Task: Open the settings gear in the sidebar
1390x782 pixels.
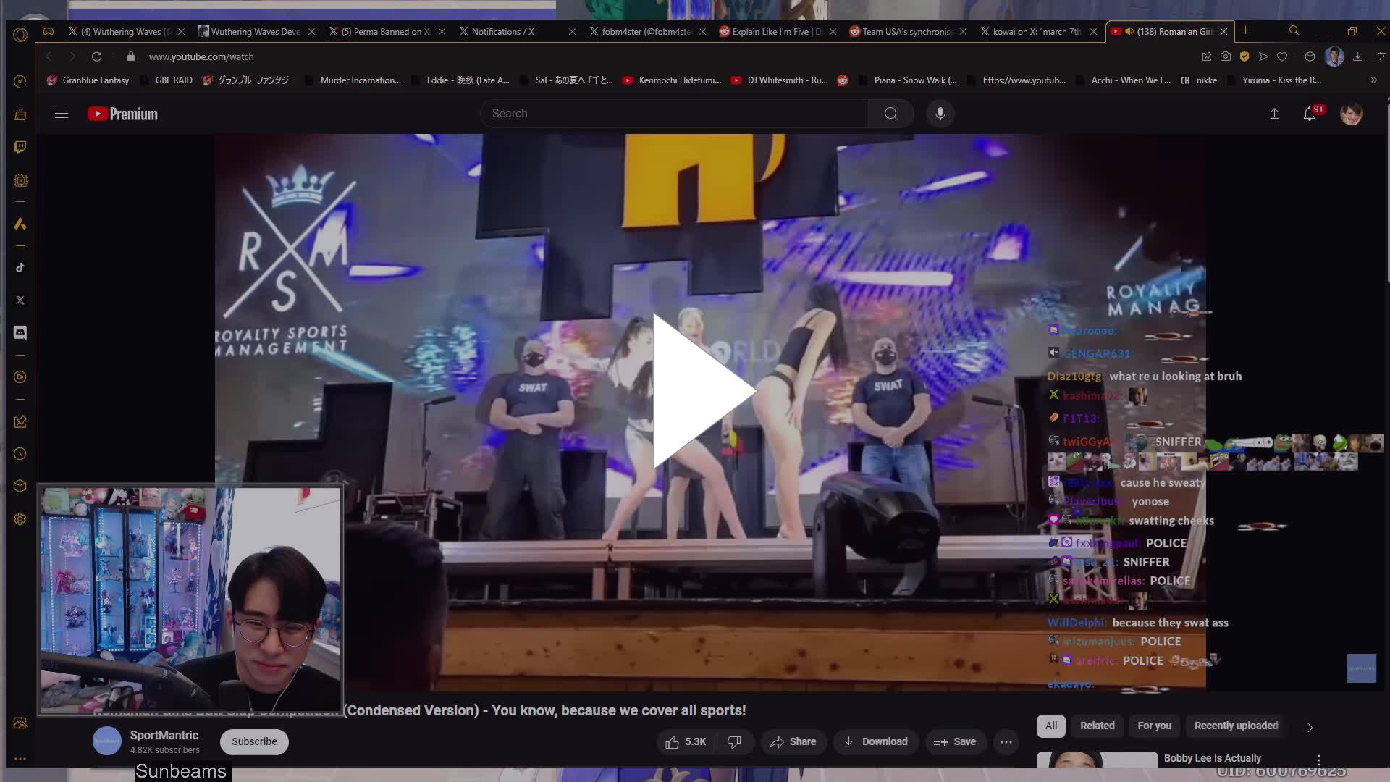Action: [x=21, y=518]
